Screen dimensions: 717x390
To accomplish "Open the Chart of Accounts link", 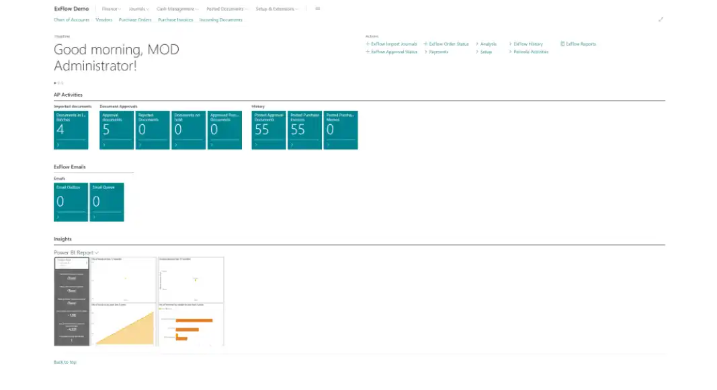I will coord(71,19).
